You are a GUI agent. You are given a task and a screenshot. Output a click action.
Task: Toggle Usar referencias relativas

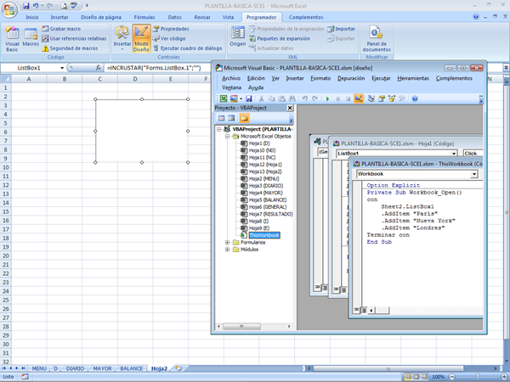(x=76, y=38)
